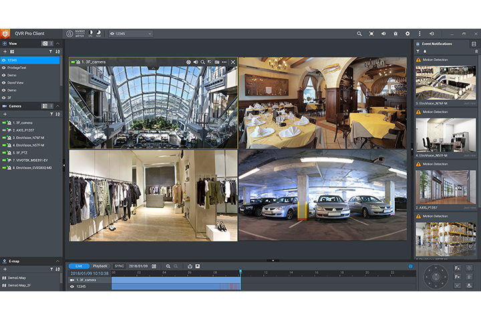Open the settings gear in top toolbar
Screen dimensions: 481x320
click(x=408, y=33)
